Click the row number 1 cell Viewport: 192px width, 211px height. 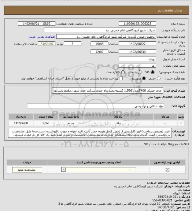coord(181,123)
